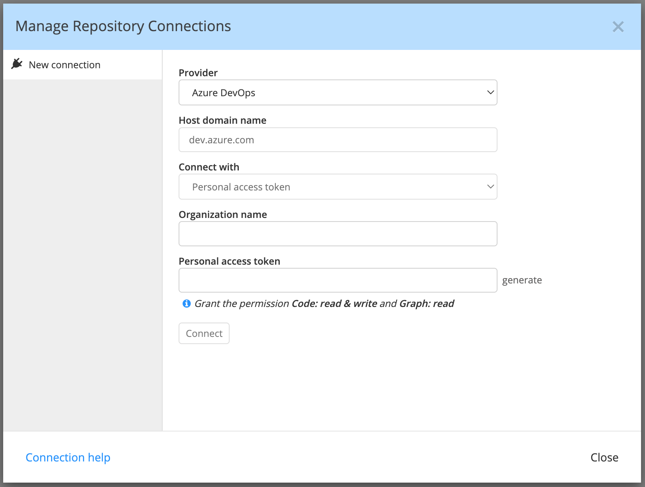Click the Organization name label

coord(223,214)
